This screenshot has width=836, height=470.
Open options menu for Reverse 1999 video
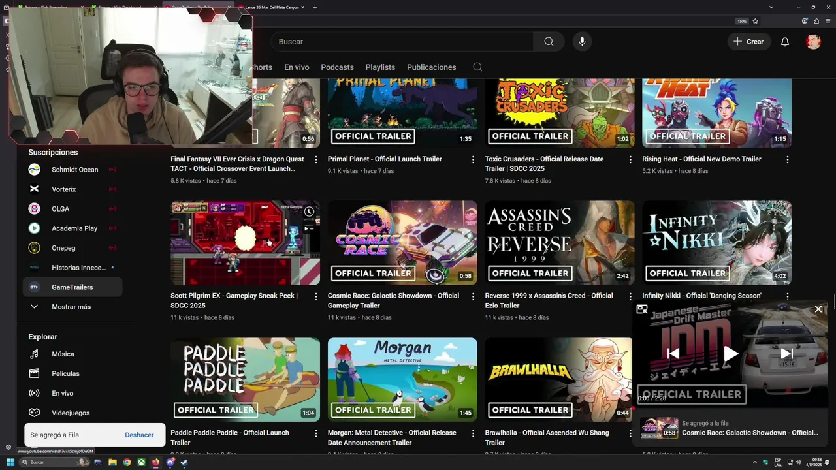pyautogui.click(x=630, y=296)
